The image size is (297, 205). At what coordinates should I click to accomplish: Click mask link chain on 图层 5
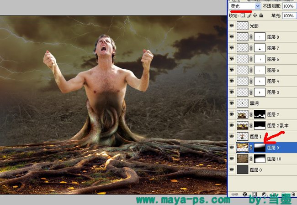point(251,70)
